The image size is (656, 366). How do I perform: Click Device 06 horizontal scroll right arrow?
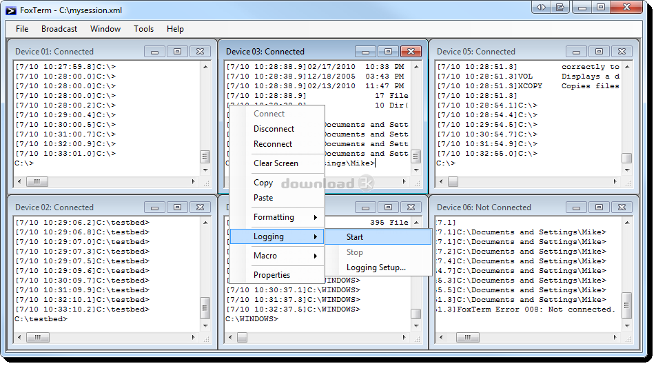click(x=615, y=337)
